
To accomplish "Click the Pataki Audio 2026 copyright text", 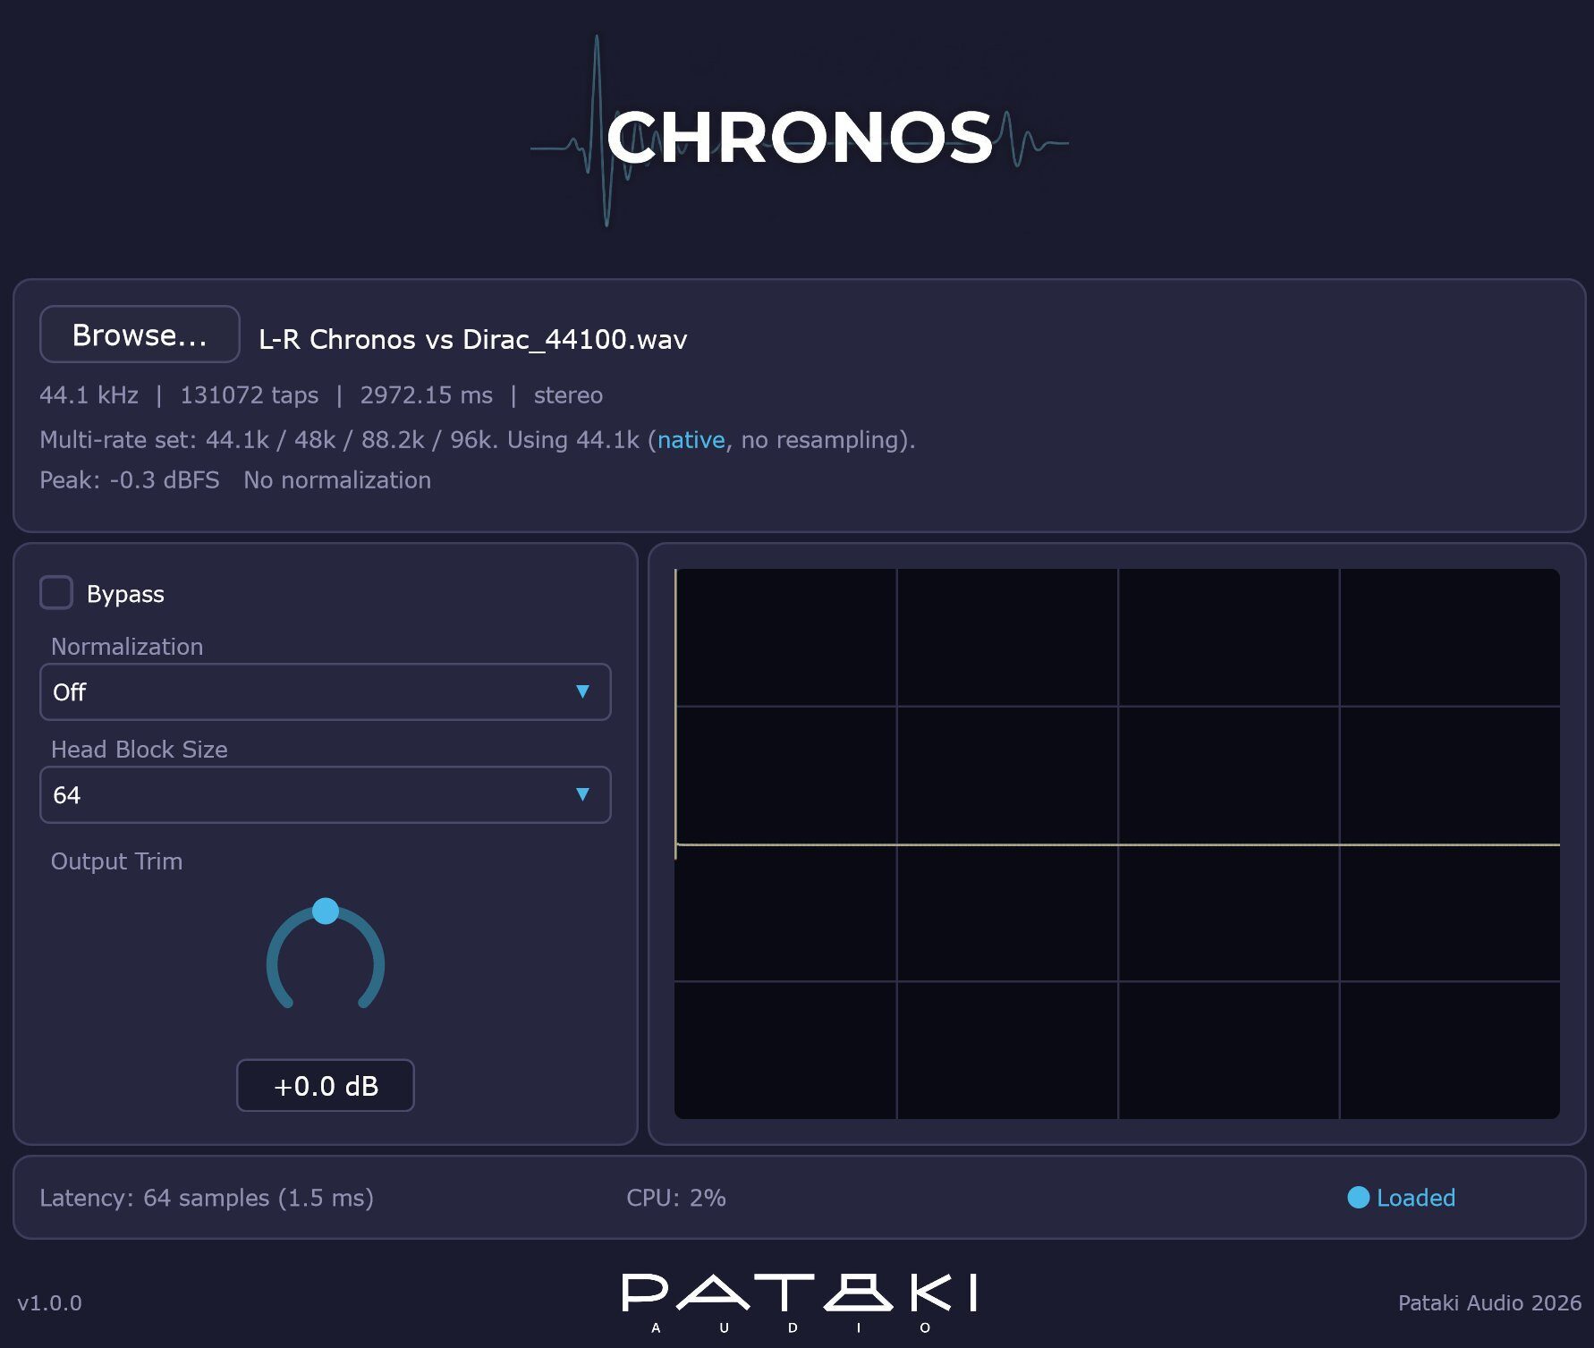I will tap(1489, 1303).
